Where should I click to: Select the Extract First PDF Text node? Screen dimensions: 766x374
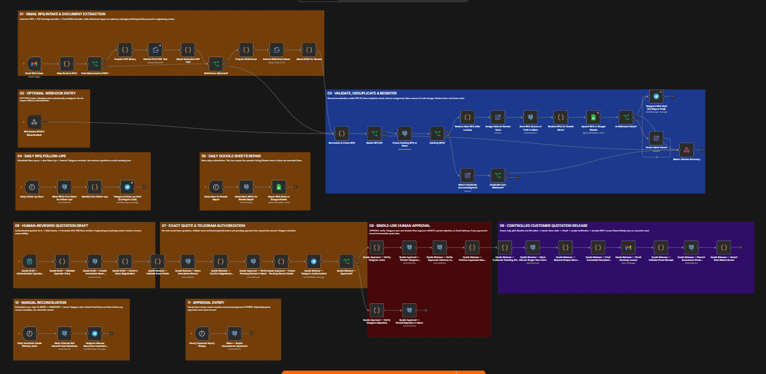coord(156,50)
